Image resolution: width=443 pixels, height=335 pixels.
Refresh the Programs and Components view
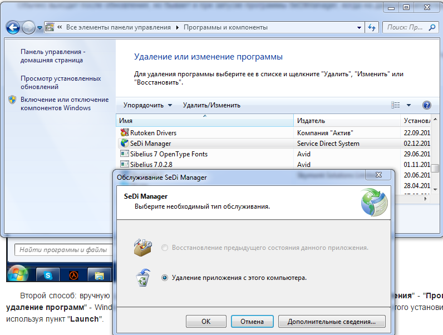pyautogui.click(x=372, y=27)
